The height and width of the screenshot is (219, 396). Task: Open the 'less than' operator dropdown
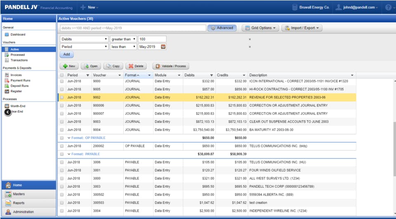[x=123, y=47]
